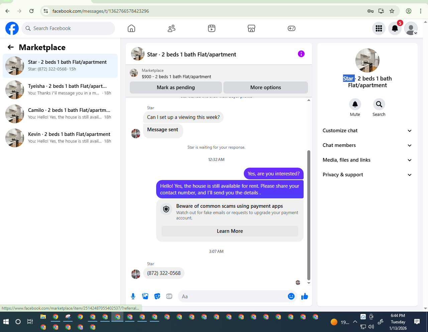Open File Explorer from the taskbar
Viewport: 428px width, 332px height.
point(43,317)
